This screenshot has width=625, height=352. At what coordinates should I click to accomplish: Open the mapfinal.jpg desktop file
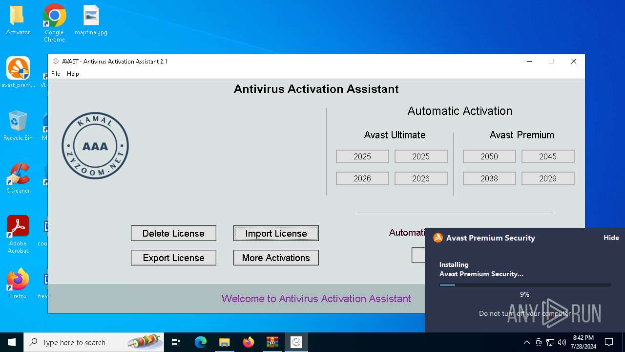pos(91,21)
